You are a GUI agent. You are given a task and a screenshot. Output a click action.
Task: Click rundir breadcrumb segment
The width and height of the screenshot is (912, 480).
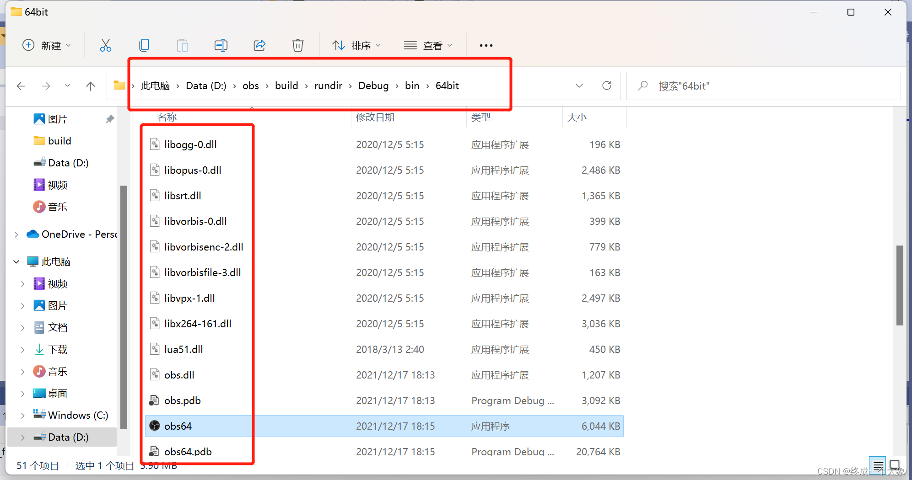pos(328,85)
